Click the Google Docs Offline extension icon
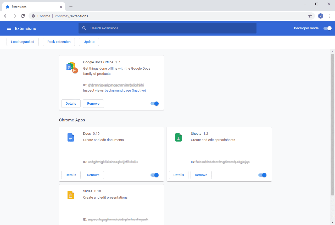Viewport: 335px width, 225px height. pos(72,67)
